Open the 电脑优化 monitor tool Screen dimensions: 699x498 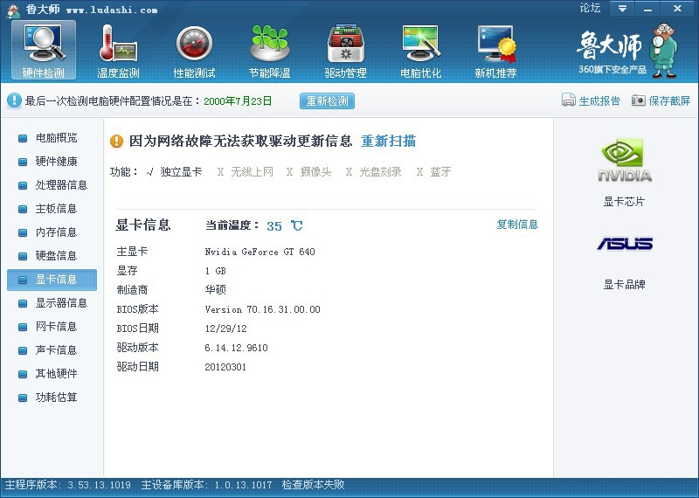point(420,51)
